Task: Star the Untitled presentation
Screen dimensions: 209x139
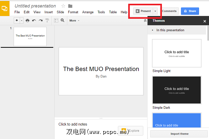Action: point(63,6)
